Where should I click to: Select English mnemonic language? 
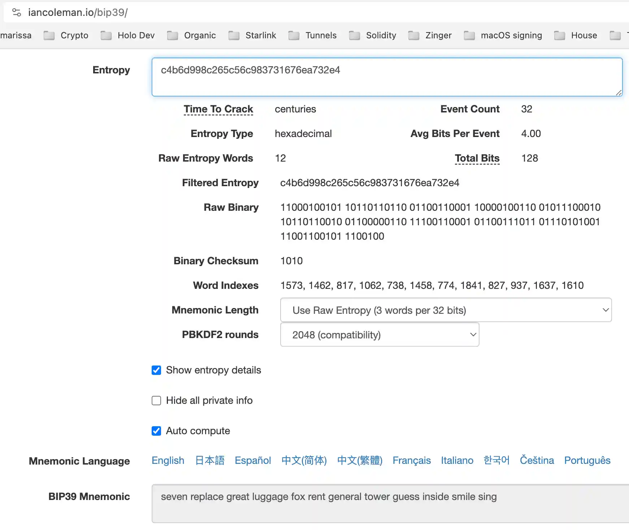click(168, 461)
